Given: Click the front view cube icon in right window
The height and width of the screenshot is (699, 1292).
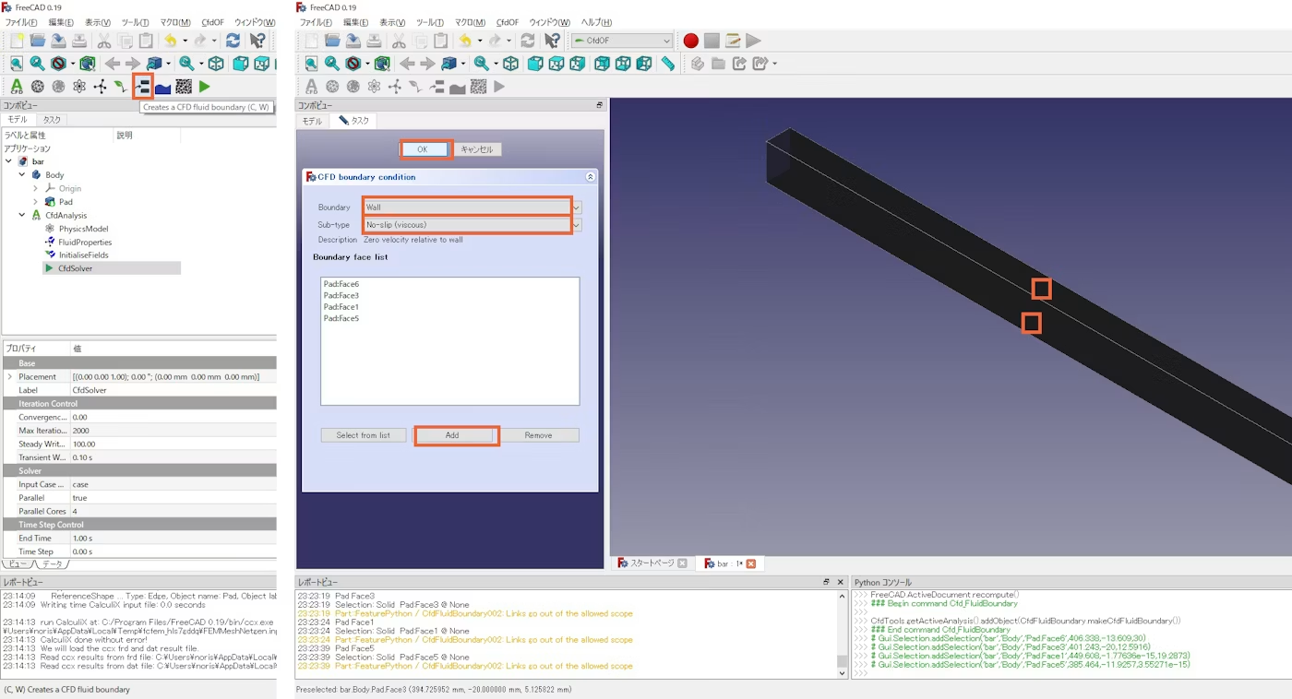Looking at the screenshot, I should coord(535,64).
